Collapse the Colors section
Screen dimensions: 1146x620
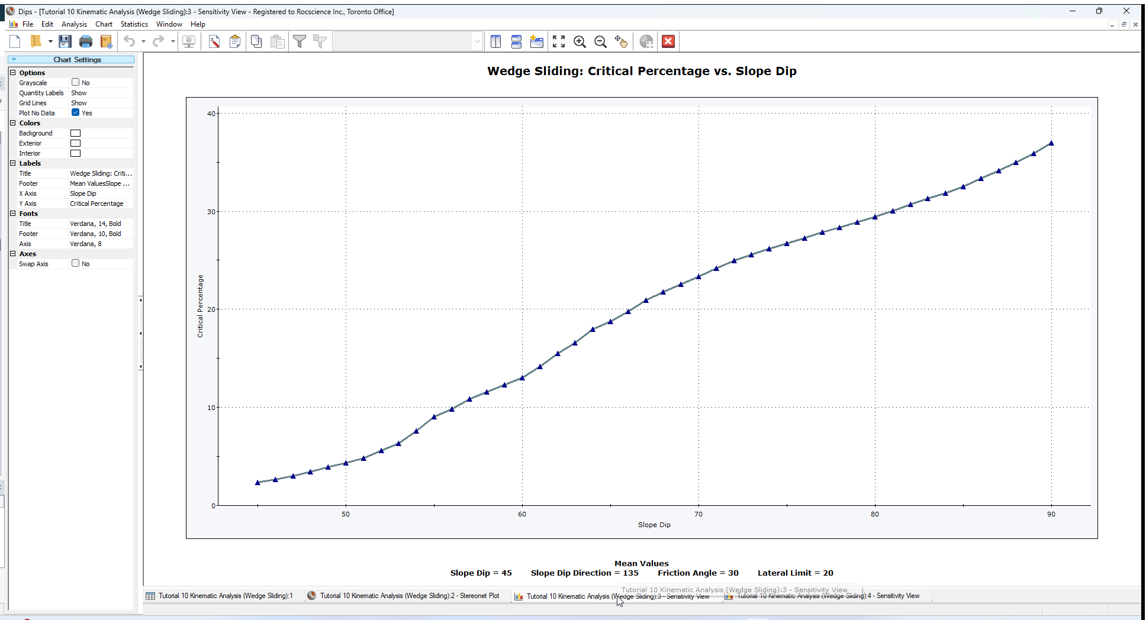pyautogui.click(x=13, y=122)
